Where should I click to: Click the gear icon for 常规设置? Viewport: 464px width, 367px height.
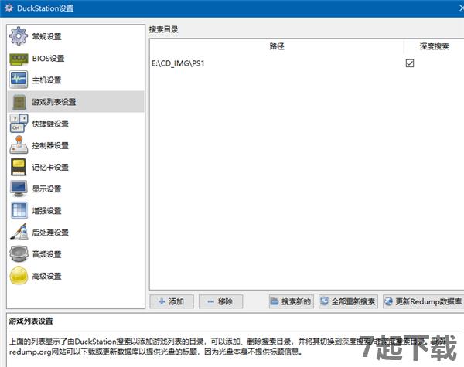point(19,36)
